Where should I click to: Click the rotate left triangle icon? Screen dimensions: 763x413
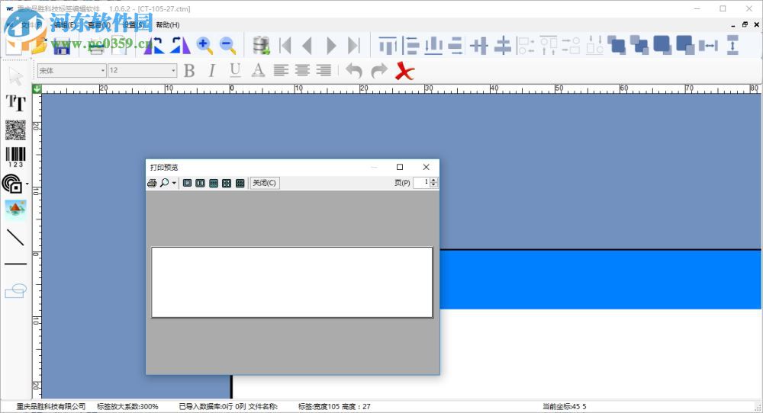(153, 45)
